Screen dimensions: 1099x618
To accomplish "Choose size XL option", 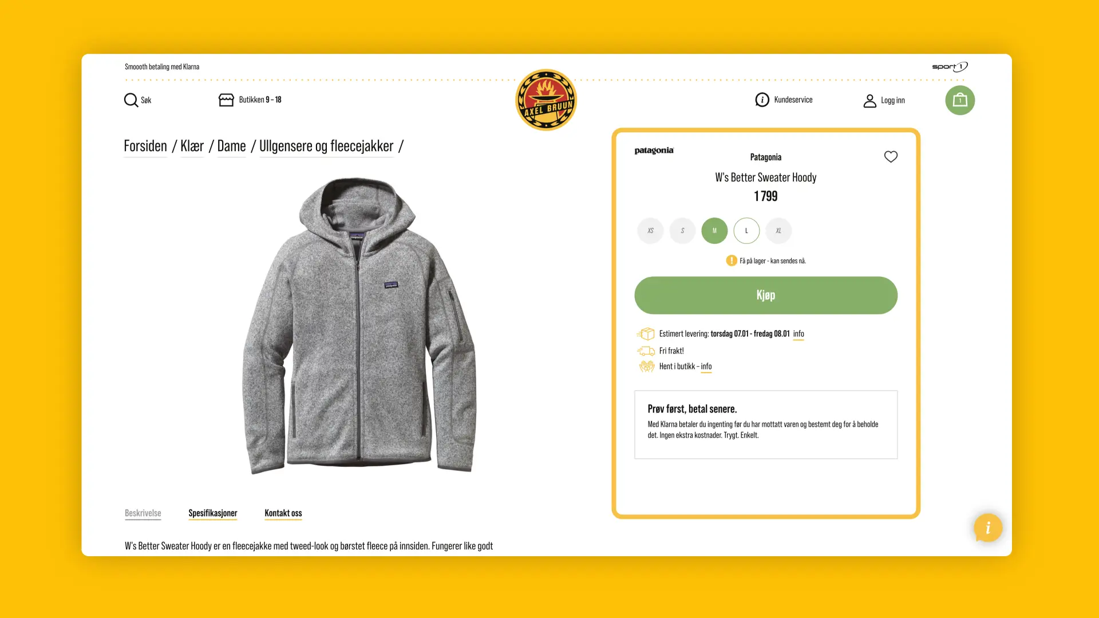I will point(778,231).
